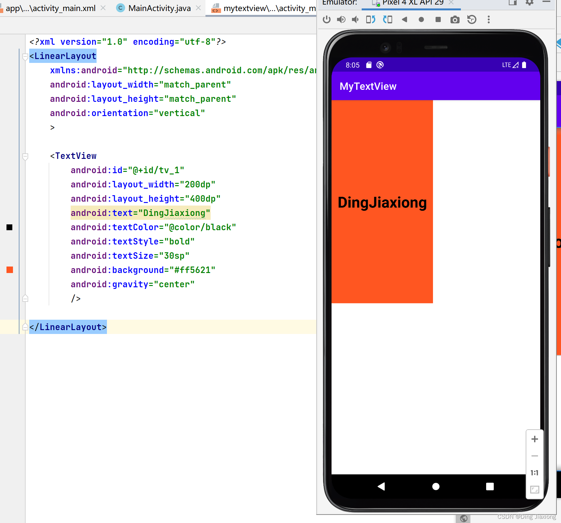The height and width of the screenshot is (523, 561).
Task: Zoom out the emulator view
Action: 535,456
